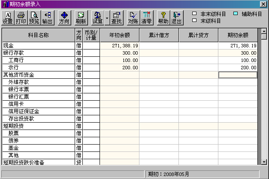Expand the dropdown arrow beside 试算

pos(107,18)
